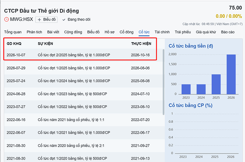Click the 2025 bar in cash dividend chart

coord(216,84)
